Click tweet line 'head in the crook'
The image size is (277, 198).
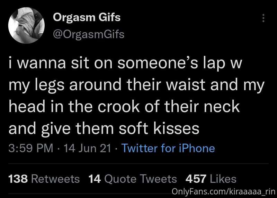tap(124, 106)
